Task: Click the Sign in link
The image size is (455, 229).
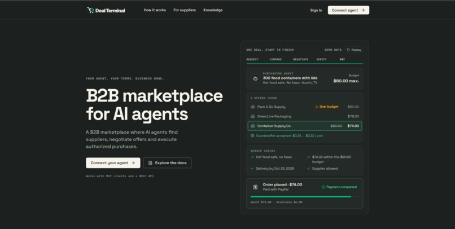Action: click(316, 10)
